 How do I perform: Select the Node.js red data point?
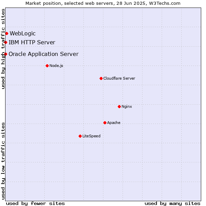point(47,66)
